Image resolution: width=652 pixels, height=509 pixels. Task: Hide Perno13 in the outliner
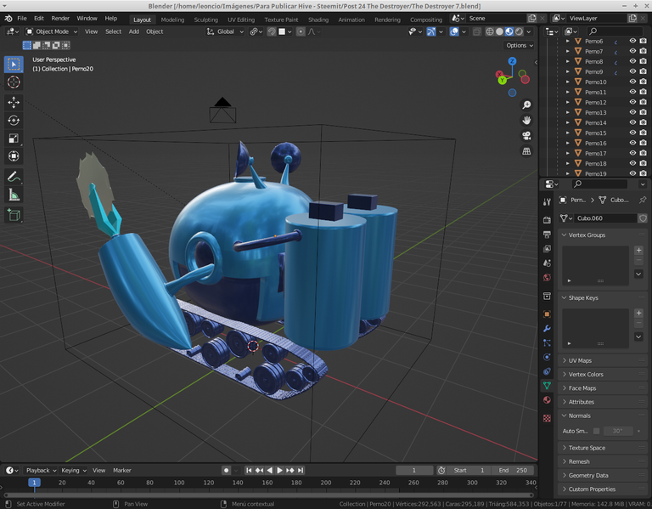pyautogui.click(x=632, y=112)
